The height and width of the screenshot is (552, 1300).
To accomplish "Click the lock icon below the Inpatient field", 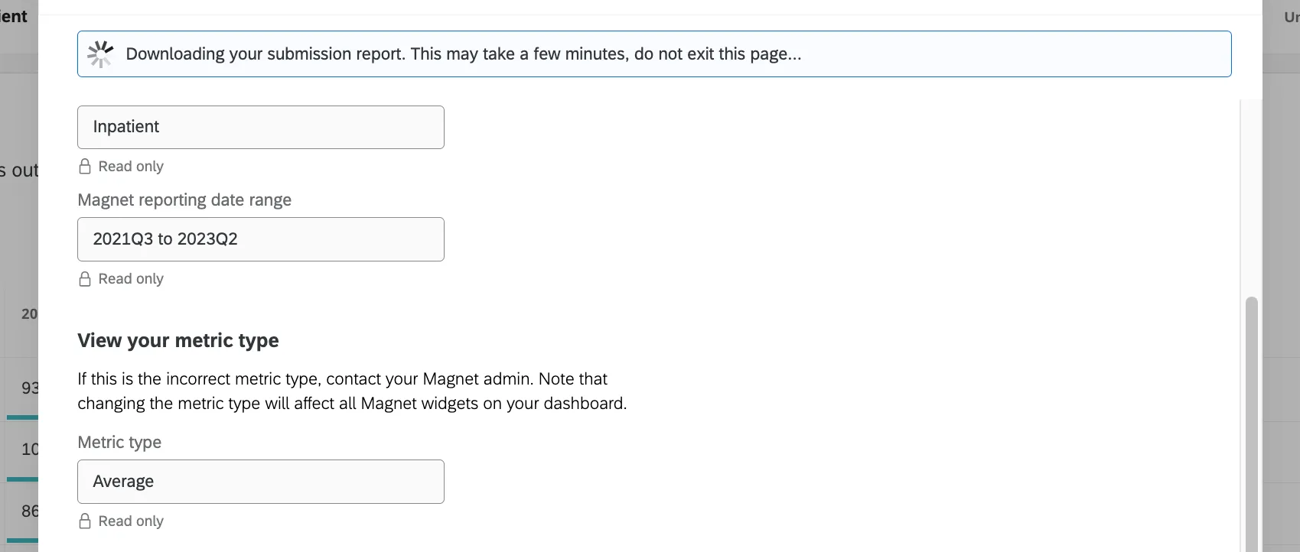I will click(85, 167).
